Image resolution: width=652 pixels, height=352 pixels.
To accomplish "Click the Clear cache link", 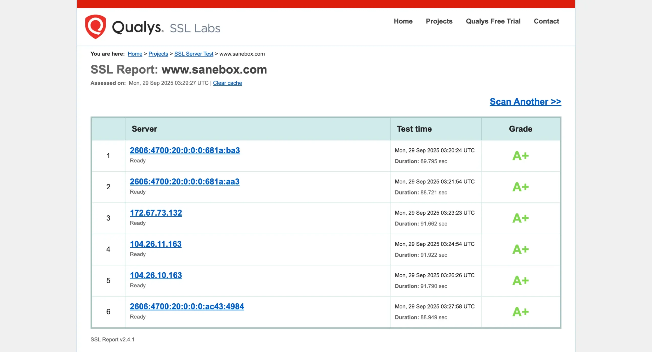I will coord(227,83).
